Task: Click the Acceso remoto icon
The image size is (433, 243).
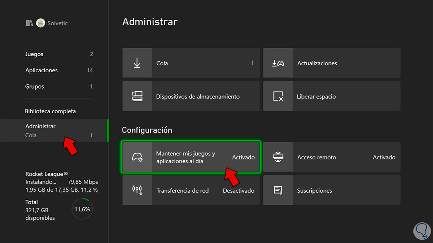Action: pyautogui.click(x=278, y=157)
